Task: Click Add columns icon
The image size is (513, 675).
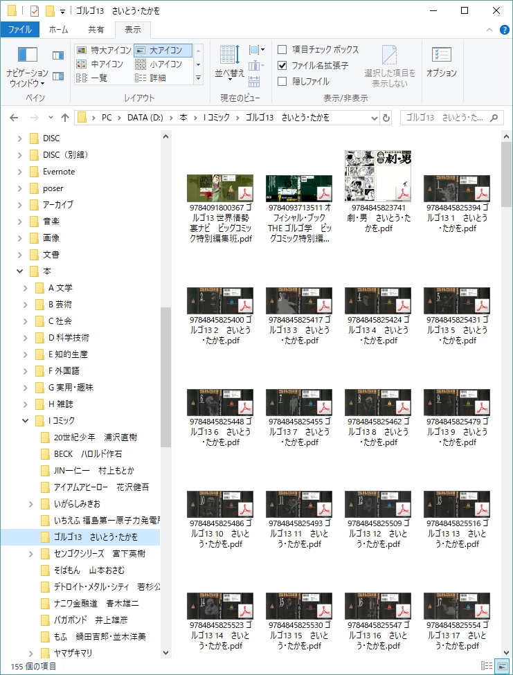Action: [x=256, y=66]
